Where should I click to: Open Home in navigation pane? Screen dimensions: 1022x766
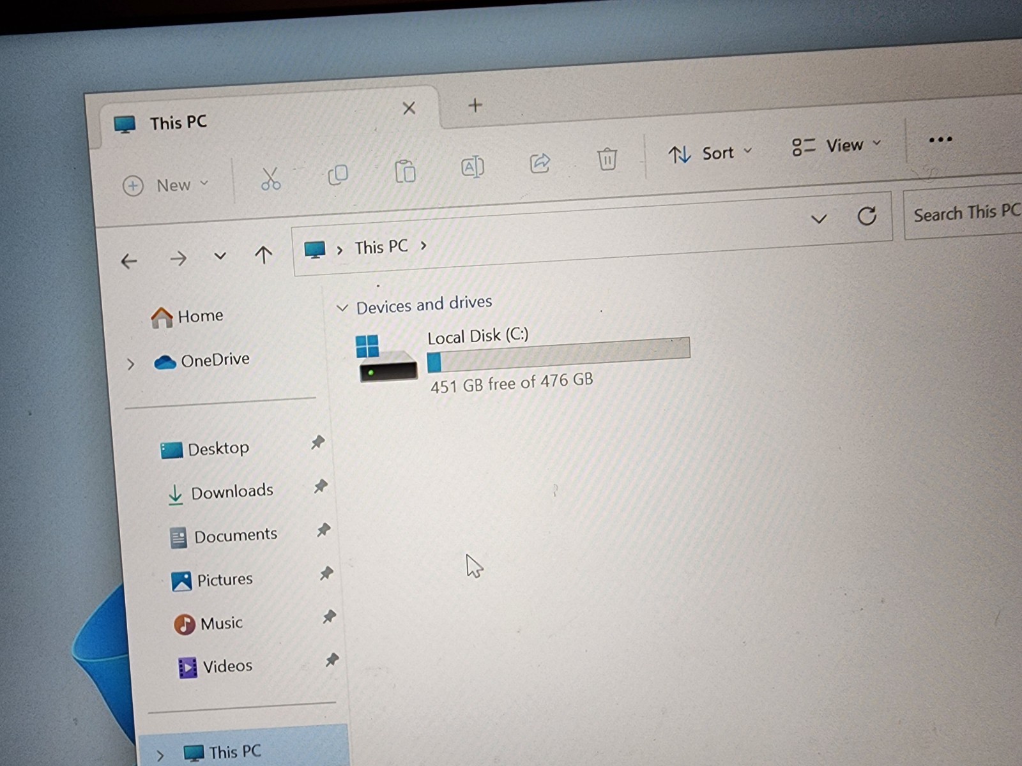[187, 316]
